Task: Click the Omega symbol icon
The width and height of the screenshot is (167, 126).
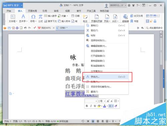Action: pyautogui.click(x=33, y=17)
